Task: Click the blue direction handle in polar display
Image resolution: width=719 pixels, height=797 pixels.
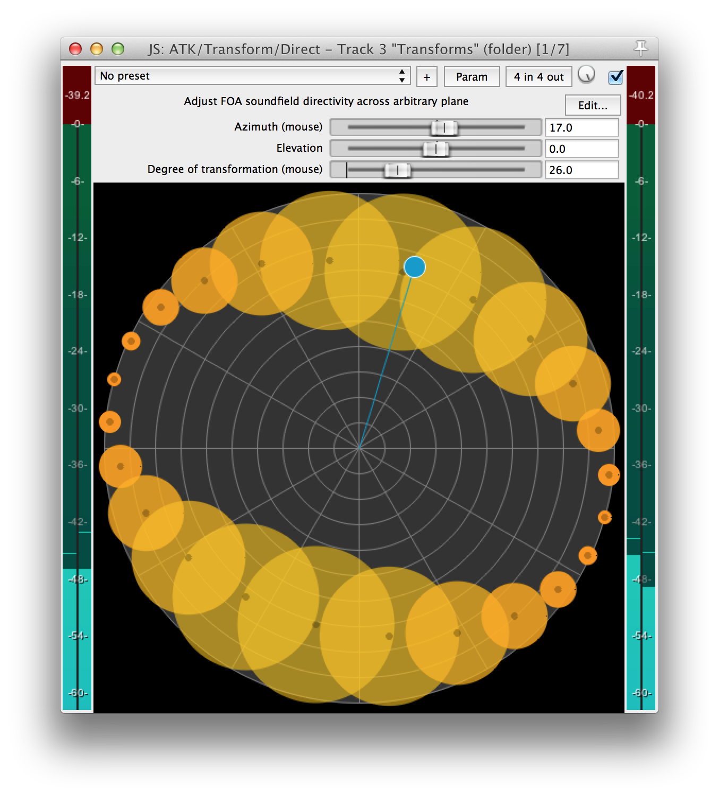Action: [414, 267]
